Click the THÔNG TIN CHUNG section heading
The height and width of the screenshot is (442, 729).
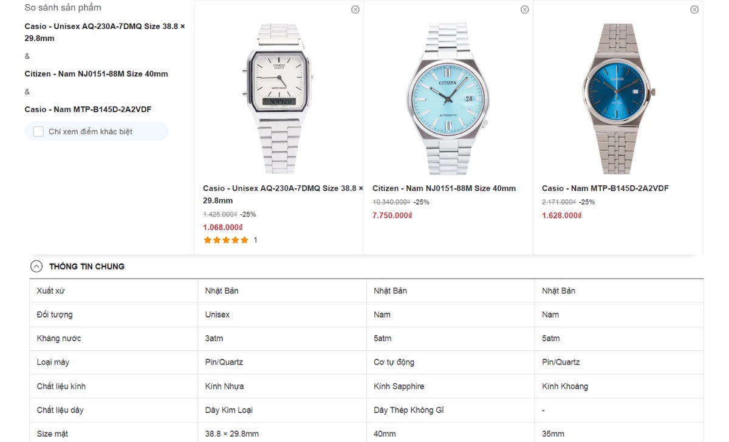pyautogui.click(x=87, y=267)
